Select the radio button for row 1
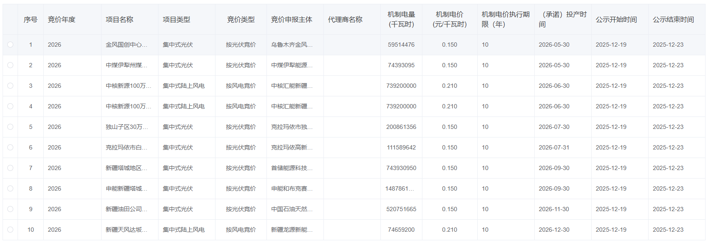 coord(10,45)
